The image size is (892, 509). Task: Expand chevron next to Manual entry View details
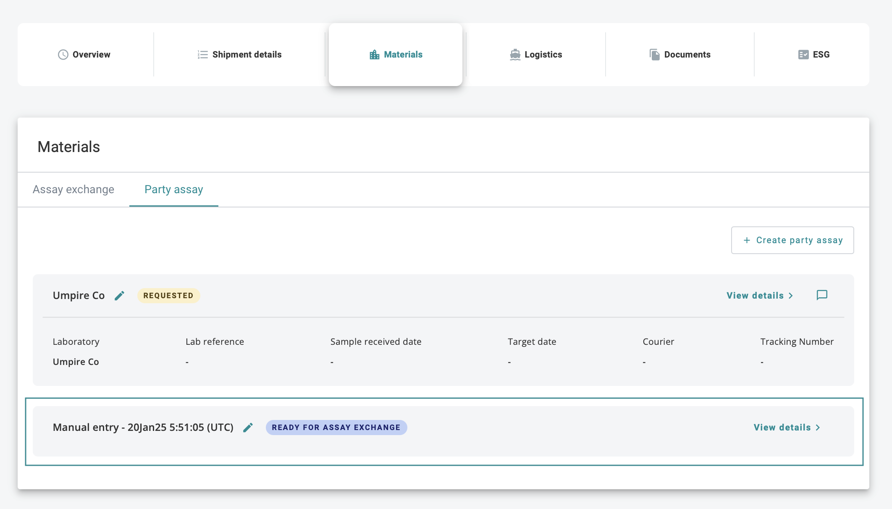[818, 428]
